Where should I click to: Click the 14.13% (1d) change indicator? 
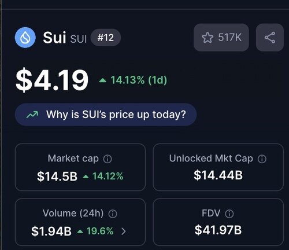[x=133, y=80]
